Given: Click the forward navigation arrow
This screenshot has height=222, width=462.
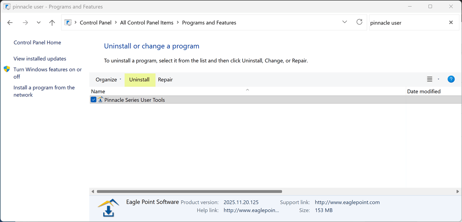Looking at the screenshot, I should [x=25, y=23].
